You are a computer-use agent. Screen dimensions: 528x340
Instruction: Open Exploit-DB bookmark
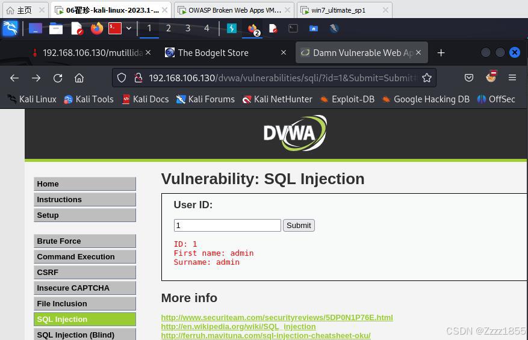tap(347, 99)
